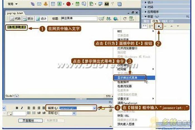Click the Email Link icon in Insert bar
Screen dimensions: 195x130
[x=39, y=4]
